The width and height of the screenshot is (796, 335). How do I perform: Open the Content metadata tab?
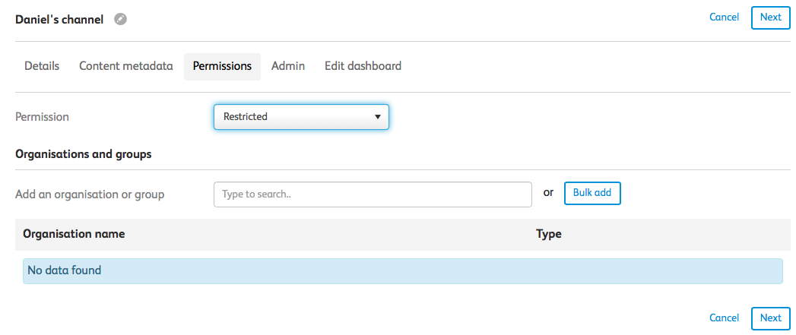(x=126, y=66)
